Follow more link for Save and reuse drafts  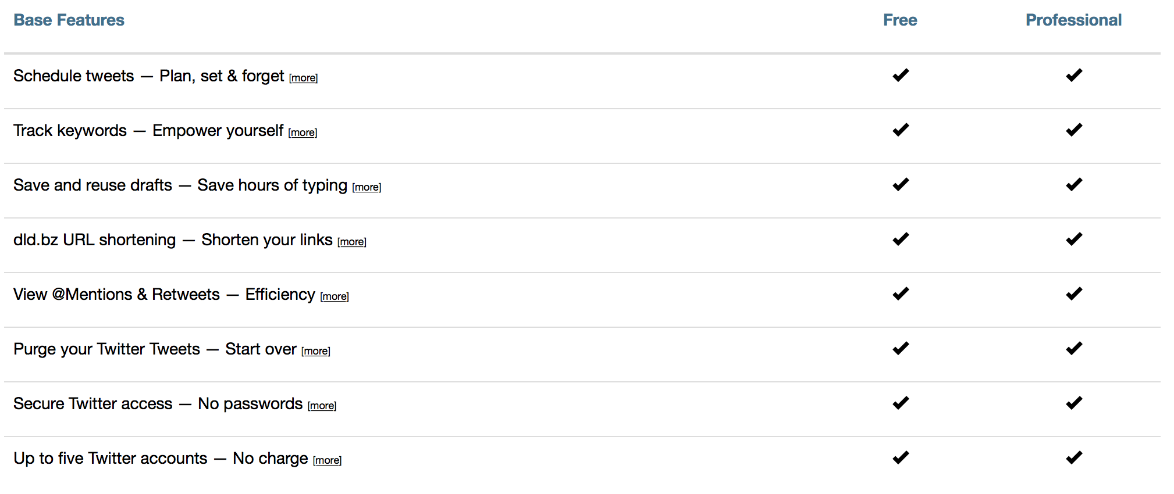pos(367,187)
